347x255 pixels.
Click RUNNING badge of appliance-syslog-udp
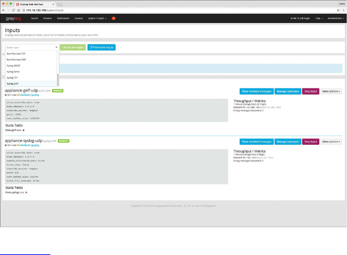[x=63, y=141]
